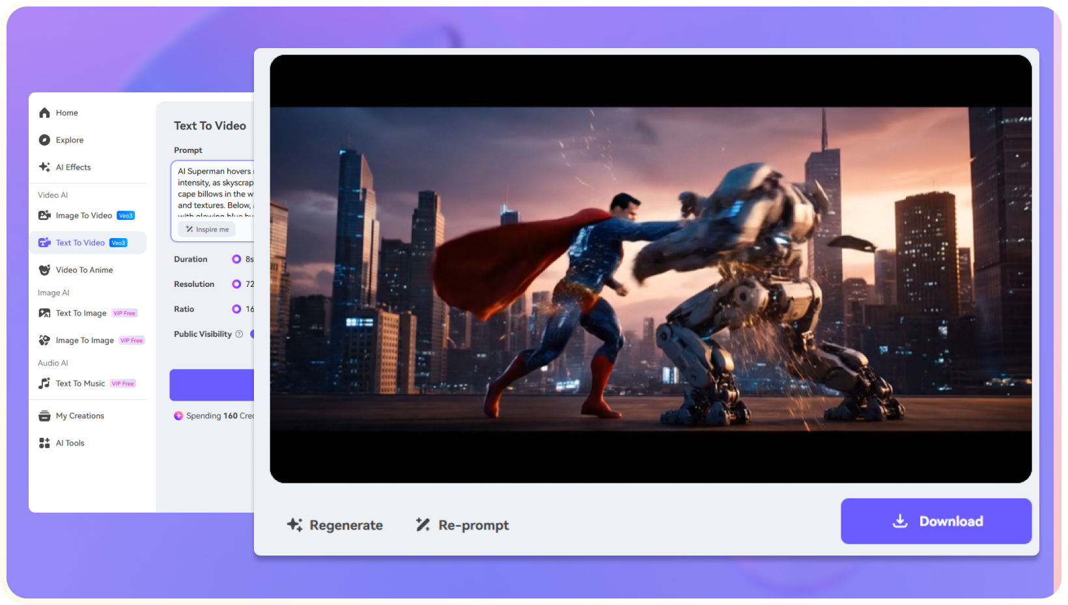Click the 'Spending 160' credits text
The width and height of the screenshot is (1068, 605).
[212, 416]
